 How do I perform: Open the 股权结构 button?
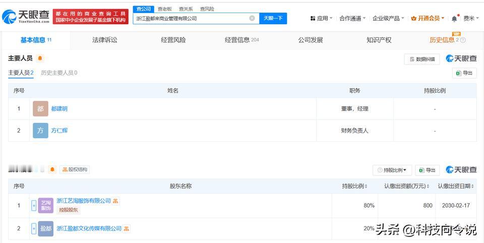(75, 169)
